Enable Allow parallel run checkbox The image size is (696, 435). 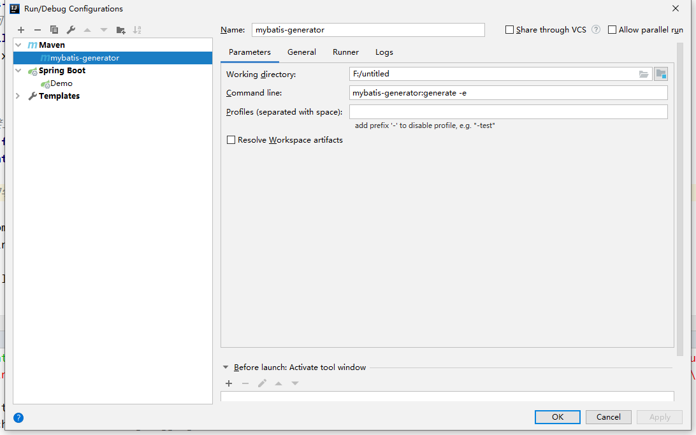click(612, 30)
